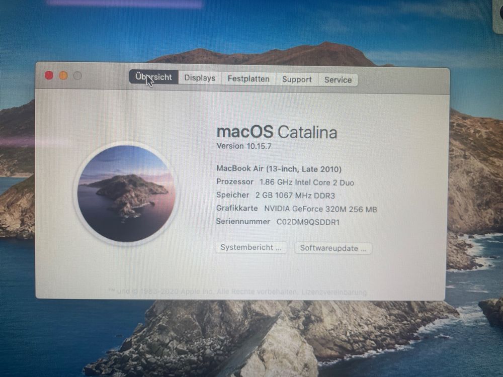Switch to the Displays tab

(200, 78)
